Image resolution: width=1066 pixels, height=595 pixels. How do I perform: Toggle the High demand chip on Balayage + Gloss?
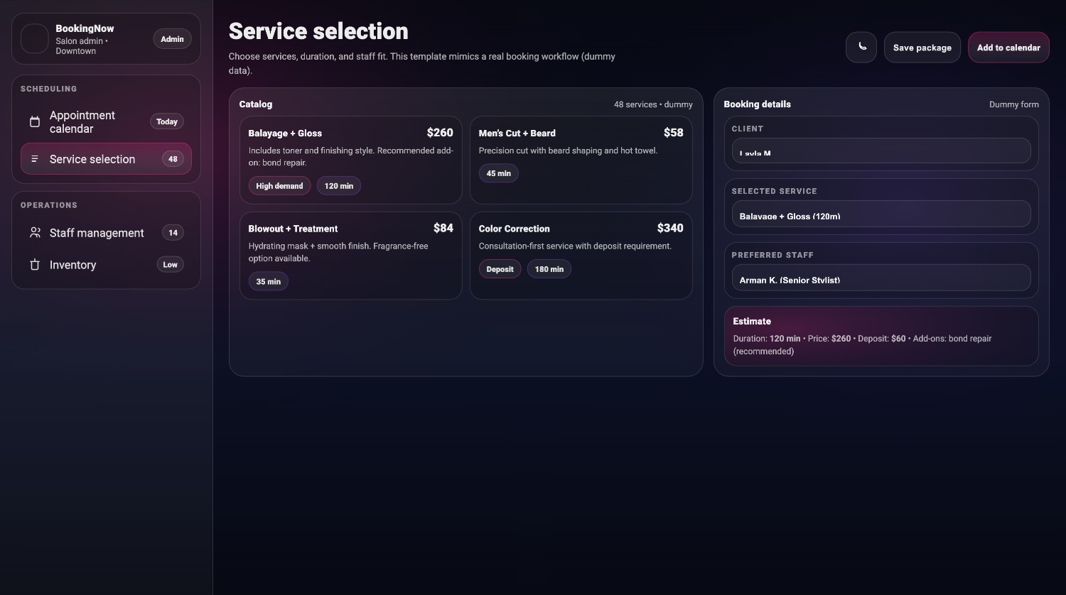[x=279, y=185]
